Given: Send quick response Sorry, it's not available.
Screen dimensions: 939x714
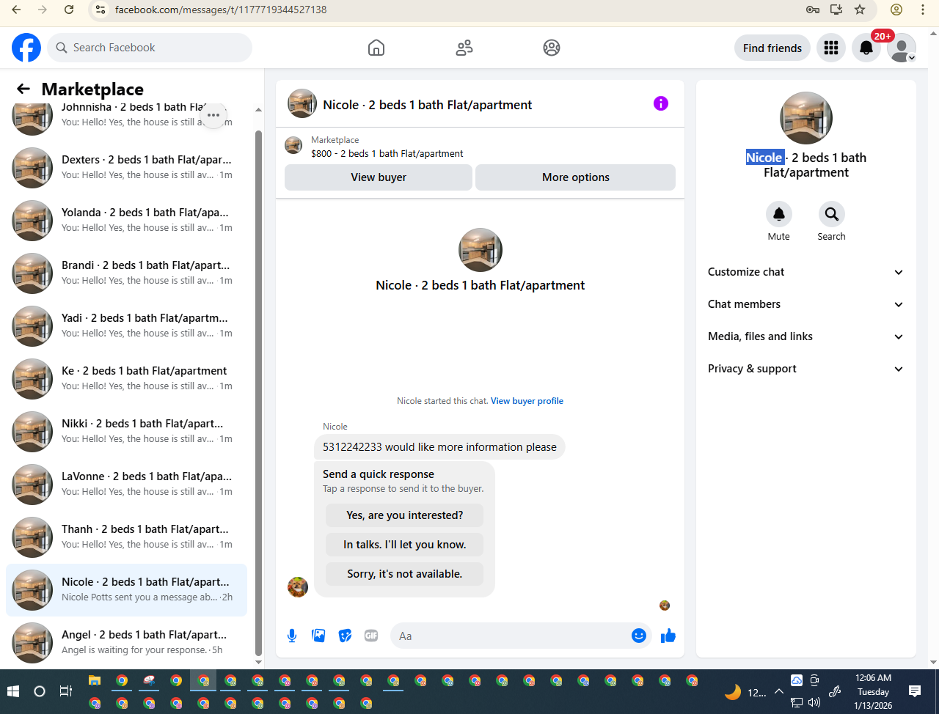Looking at the screenshot, I should pos(405,574).
